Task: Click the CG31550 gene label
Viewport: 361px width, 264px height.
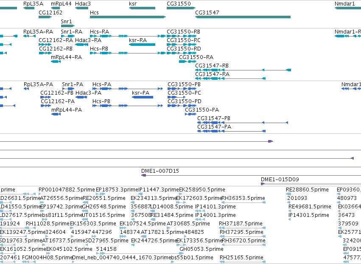Action: click(179, 4)
